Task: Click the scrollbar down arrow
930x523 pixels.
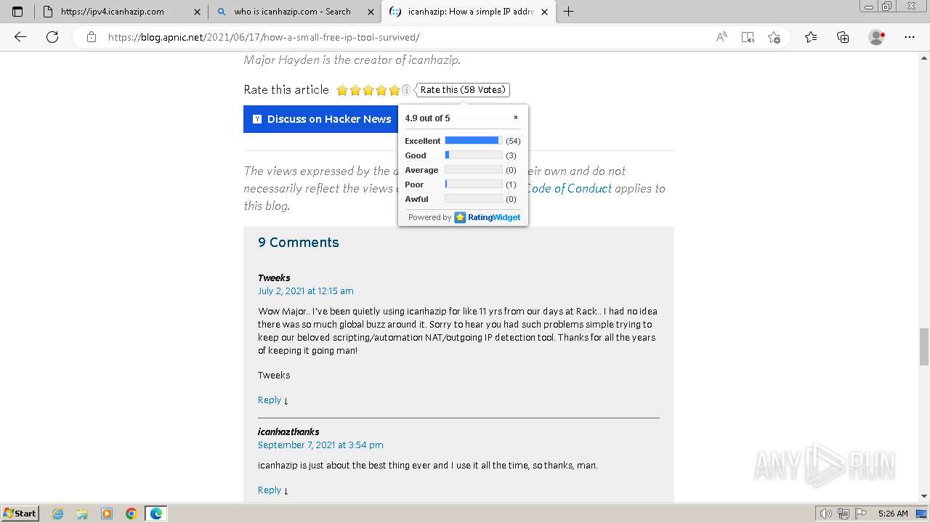Action: [923, 496]
